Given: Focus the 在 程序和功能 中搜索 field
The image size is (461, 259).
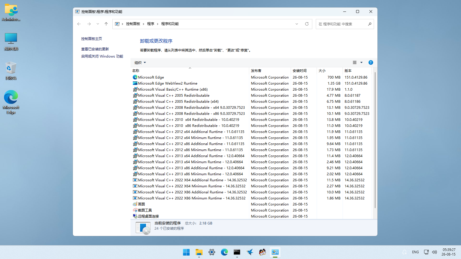Looking at the screenshot, I should tap(341, 24).
